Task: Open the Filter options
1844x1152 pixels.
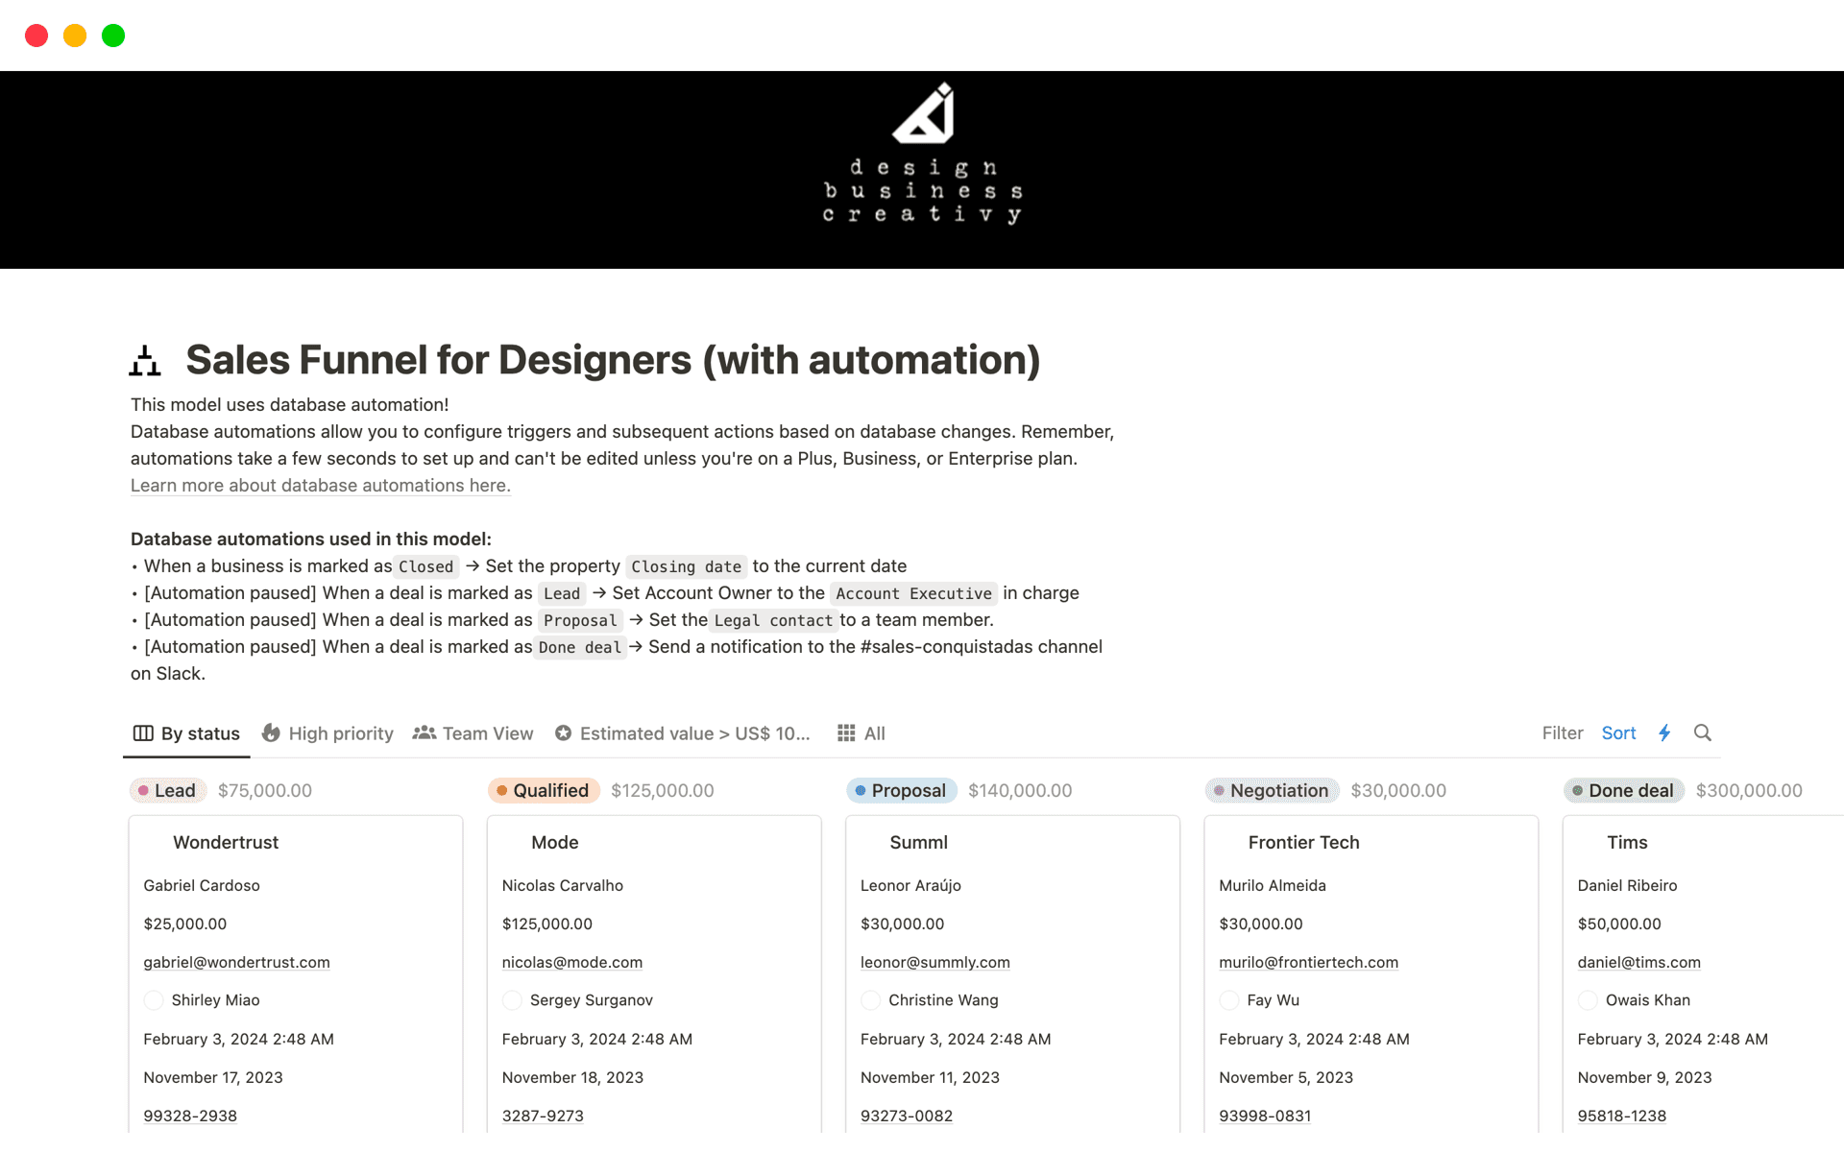Action: pyautogui.click(x=1562, y=733)
